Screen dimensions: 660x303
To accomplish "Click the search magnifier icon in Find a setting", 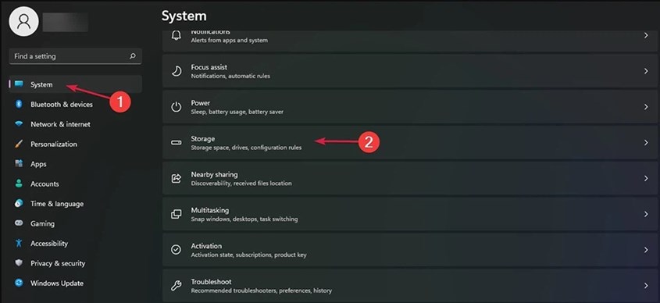I will [133, 56].
